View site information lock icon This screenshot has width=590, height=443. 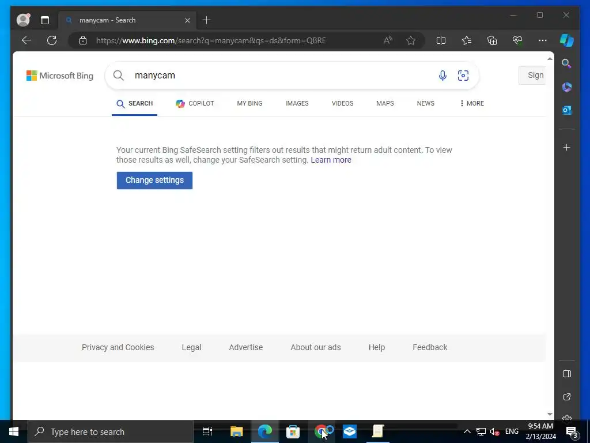pyautogui.click(x=83, y=40)
